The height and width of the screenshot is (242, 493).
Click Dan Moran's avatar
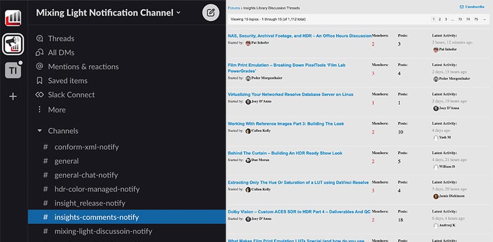coord(248,160)
